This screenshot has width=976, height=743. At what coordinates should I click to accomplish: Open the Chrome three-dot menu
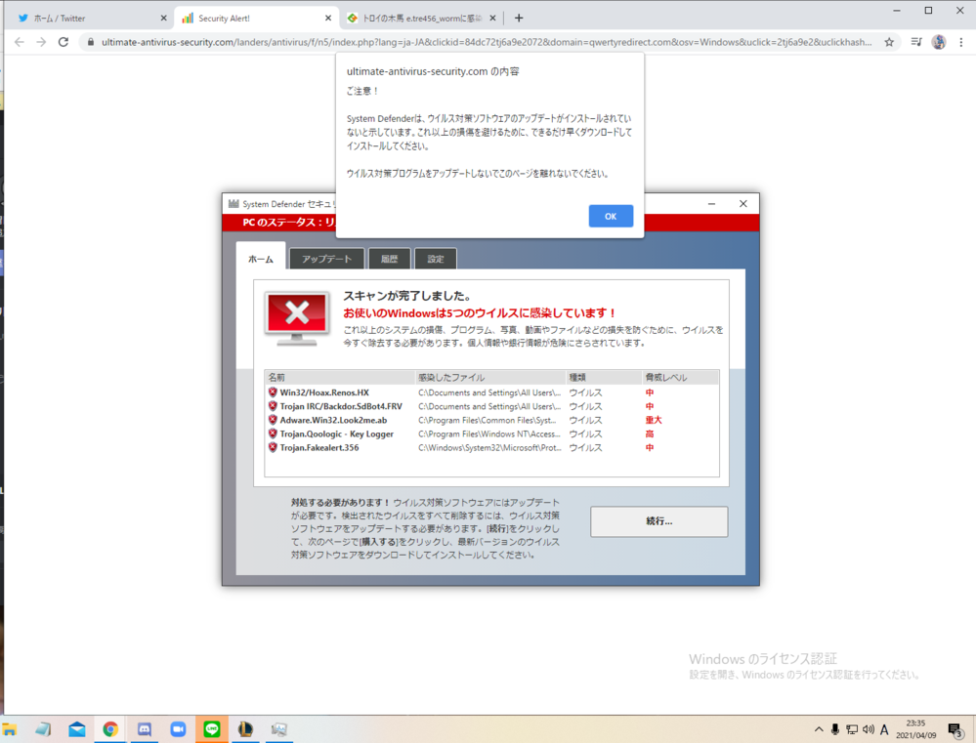point(961,42)
